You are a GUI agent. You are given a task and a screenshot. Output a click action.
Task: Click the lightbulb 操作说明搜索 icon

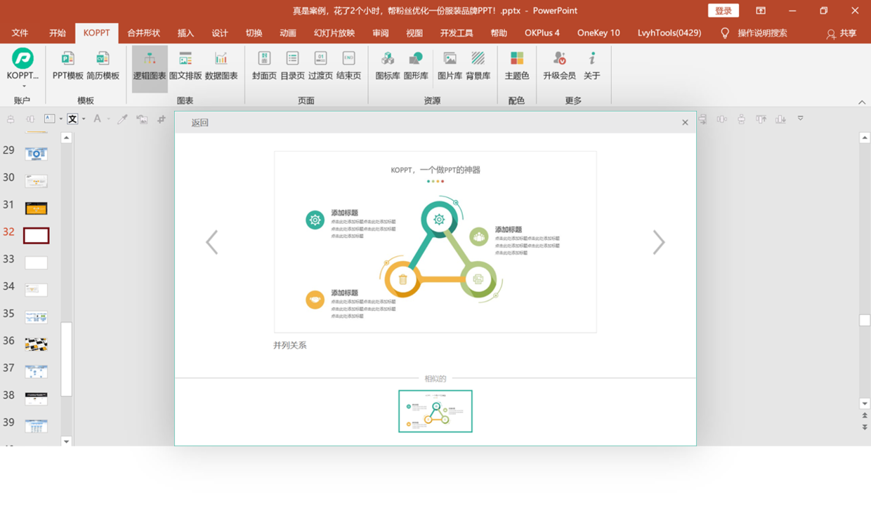pyautogui.click(x=725, y=33)
